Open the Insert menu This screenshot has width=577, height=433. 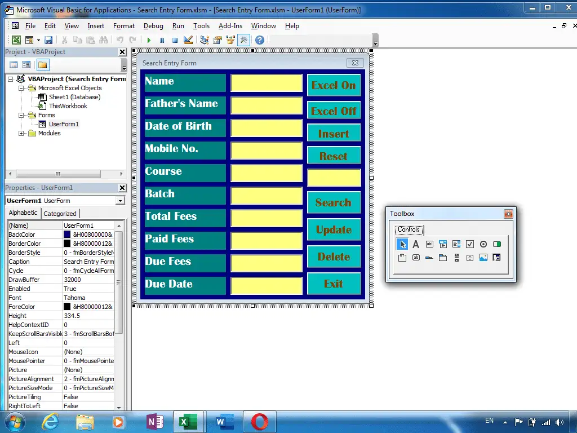(x=96, y=26)
